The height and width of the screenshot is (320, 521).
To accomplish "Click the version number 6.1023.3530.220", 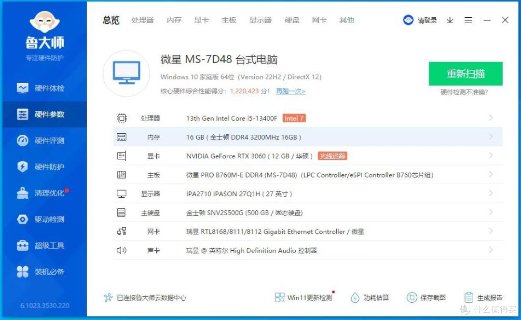I will (x=45, y=306).
